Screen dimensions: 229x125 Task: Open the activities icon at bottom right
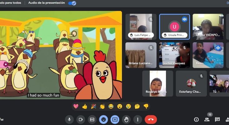(227, 119)
